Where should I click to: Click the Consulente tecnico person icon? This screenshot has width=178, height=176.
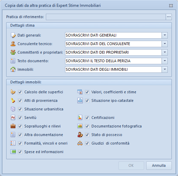tap(13, 44)
